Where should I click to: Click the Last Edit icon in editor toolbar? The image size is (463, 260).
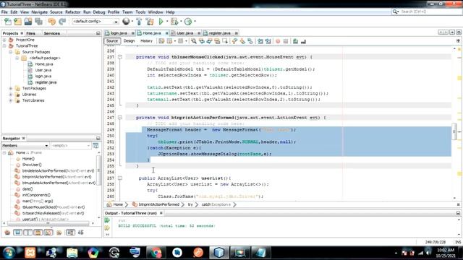coord(161,41)
